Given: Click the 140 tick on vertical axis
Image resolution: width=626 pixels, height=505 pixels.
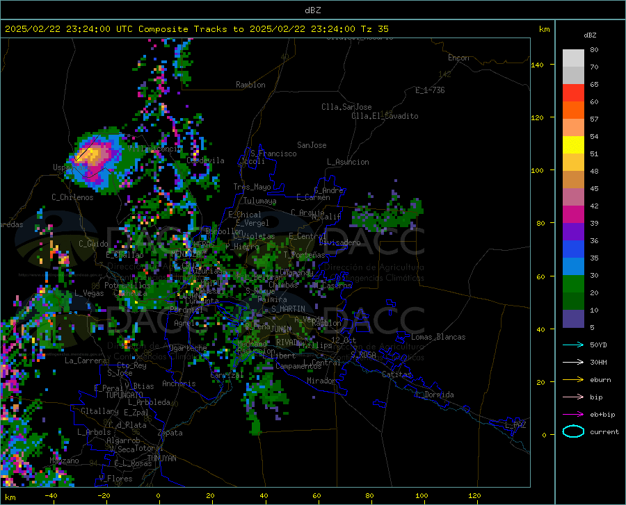Looking at the screenshot, I should (537, 65).
